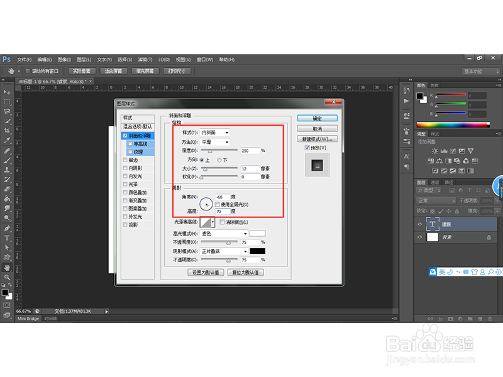Open the 样式(T) 内斜面 dropdown

(214, 133)
